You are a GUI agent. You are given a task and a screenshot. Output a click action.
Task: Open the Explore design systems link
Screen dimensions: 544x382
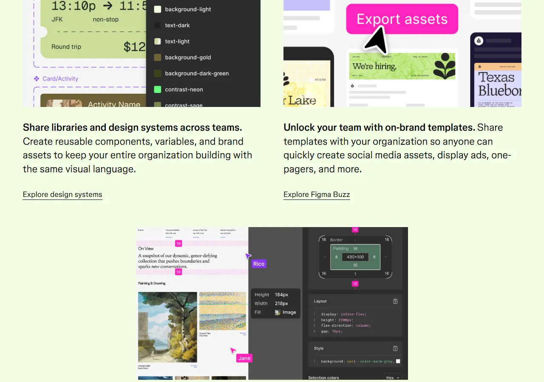[62, 194]
